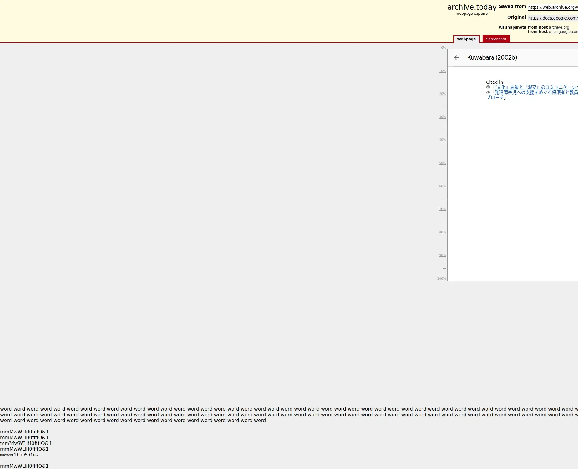Click the Original URL input field
The height and width of the screenshot is (469, 578).
(x=553, y=18)
